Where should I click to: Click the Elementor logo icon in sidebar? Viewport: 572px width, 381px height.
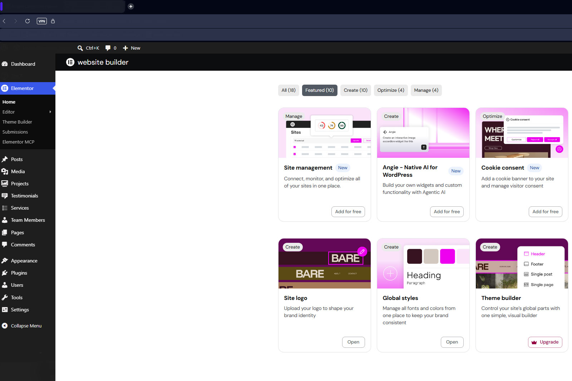click(5, 88)
